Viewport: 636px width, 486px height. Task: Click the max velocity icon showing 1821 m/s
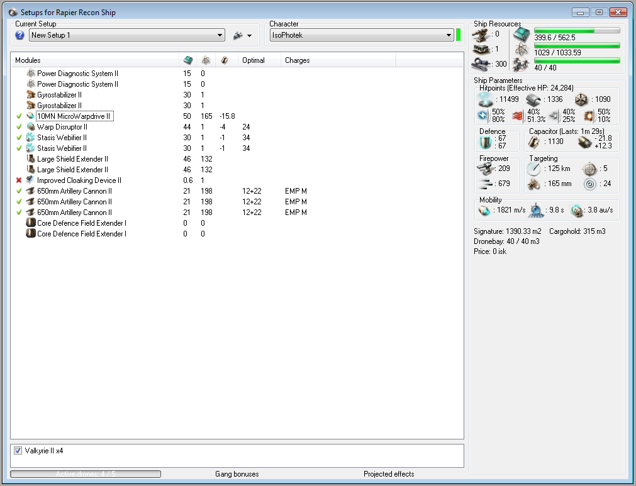(484, 211)
